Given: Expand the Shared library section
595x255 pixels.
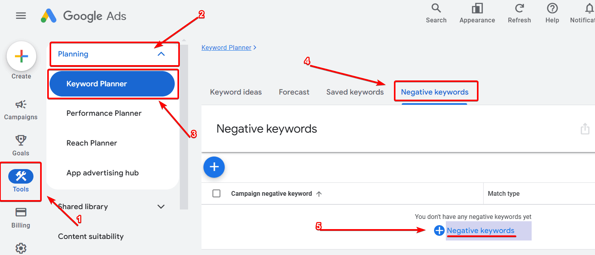Looking at the screenshot, I should pyautogui.click(x=161, y=206).
